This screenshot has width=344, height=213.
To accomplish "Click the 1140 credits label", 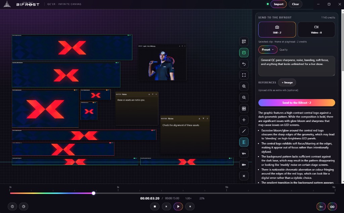I will click(x=328, y=17).
